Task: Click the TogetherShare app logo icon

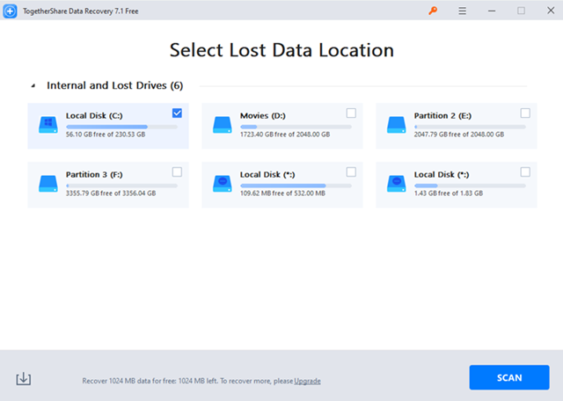Action: (10, 11)
